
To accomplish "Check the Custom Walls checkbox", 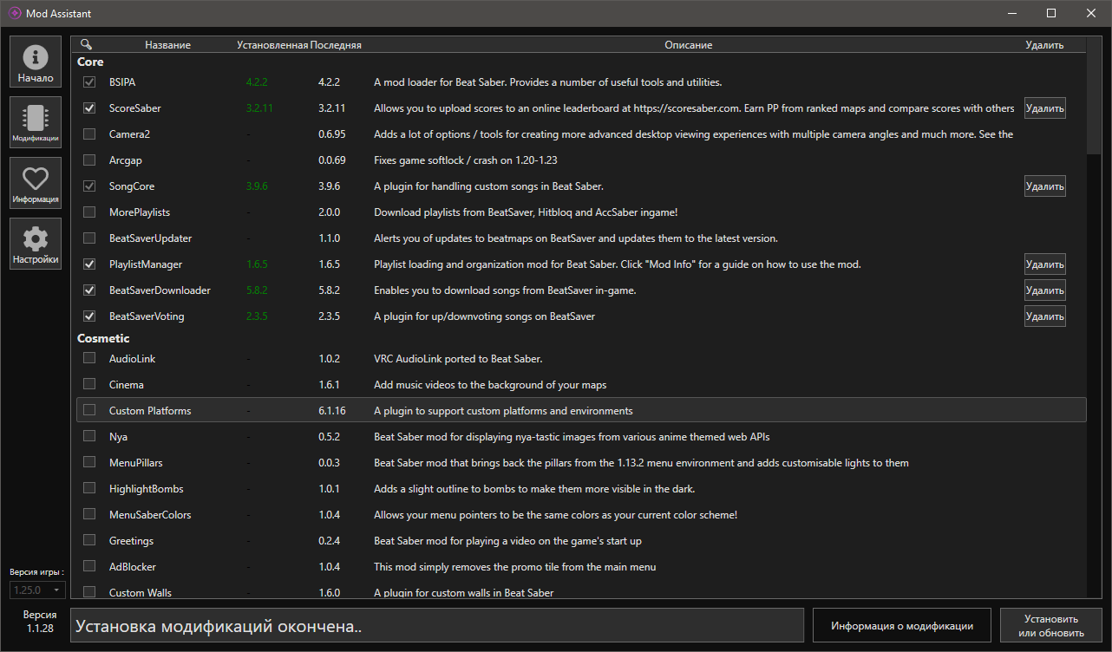I will [x=89, y=592].
